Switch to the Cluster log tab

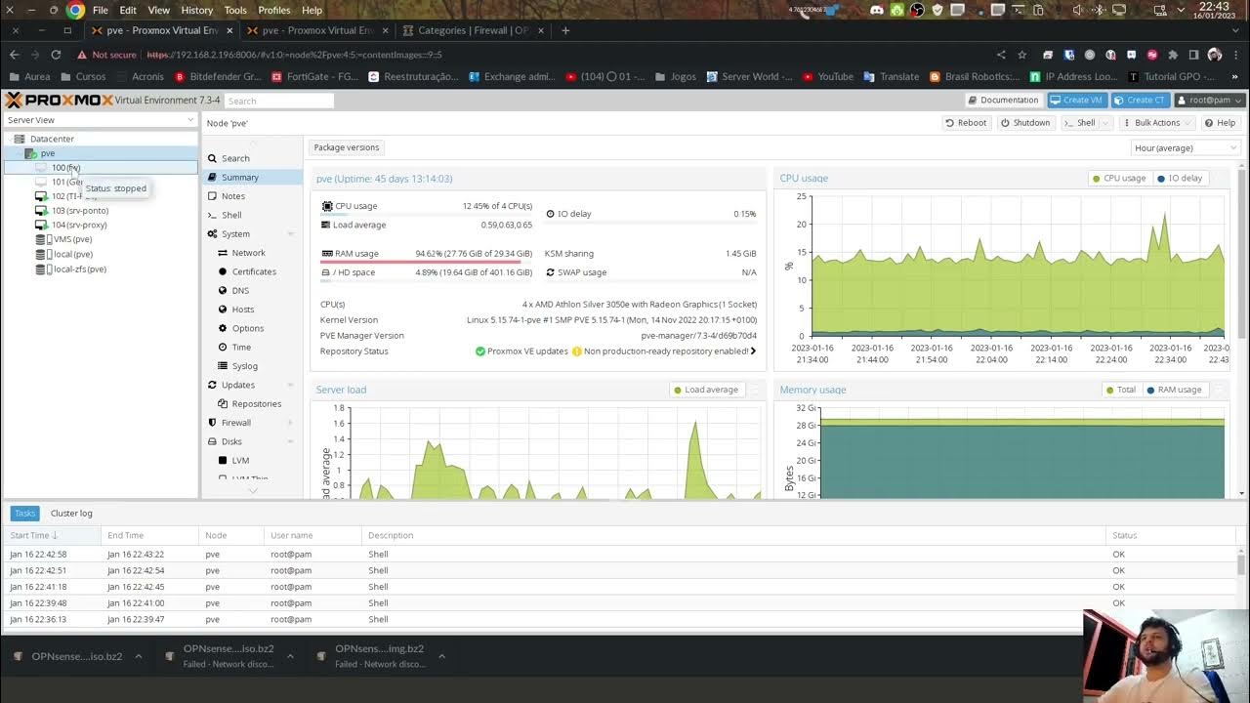click(x=71, y=513)
